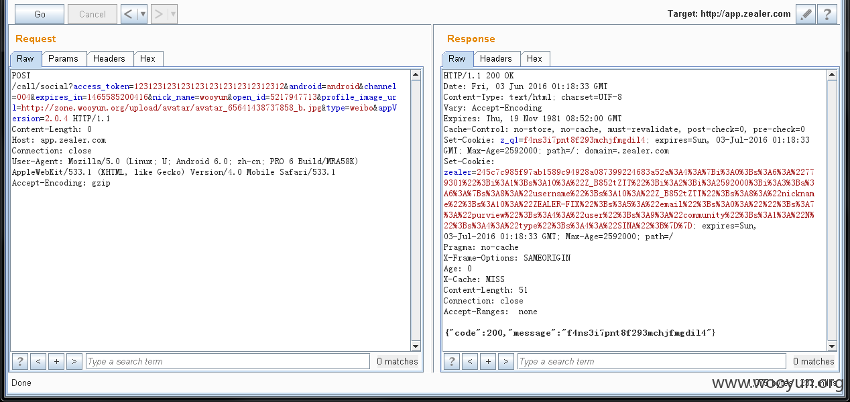Click Response search plus options button

pyautogui.click(x=488, y=361)
